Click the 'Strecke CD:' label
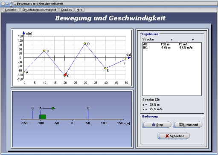218x155 pixels. (x=151, y=100)
